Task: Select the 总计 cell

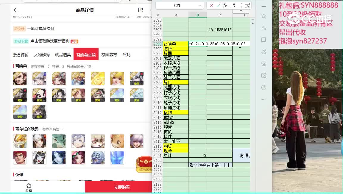Action: [x=176, y=156]
